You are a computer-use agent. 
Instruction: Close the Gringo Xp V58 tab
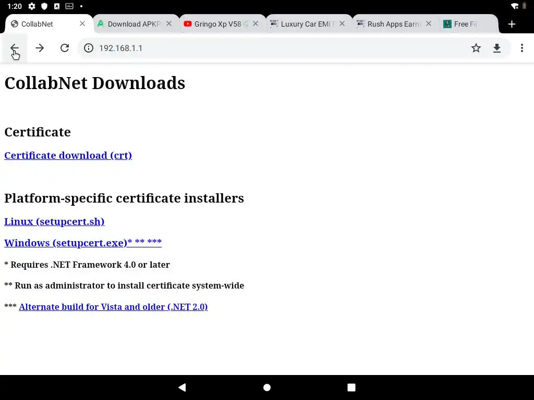pyautogui.click(x=256, y=23)
